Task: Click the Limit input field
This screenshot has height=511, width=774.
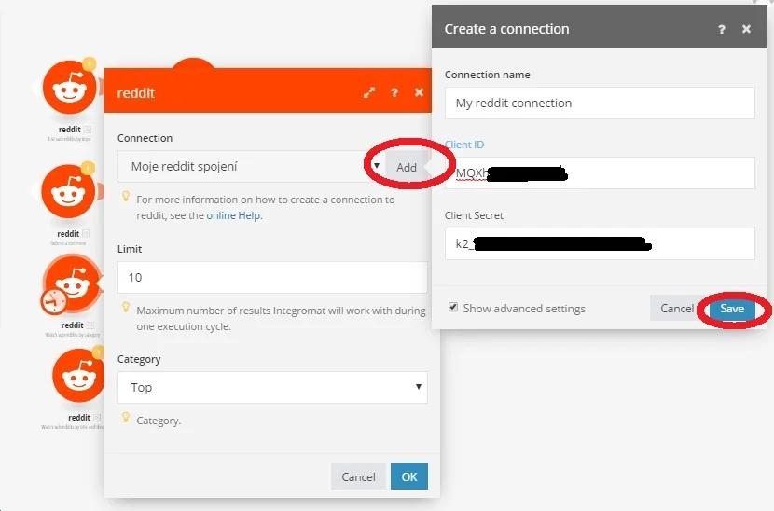Action: pos(272,277)
